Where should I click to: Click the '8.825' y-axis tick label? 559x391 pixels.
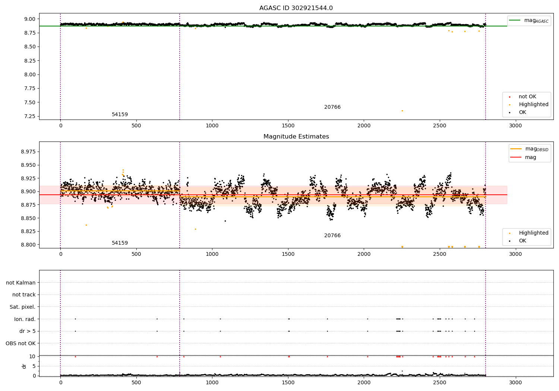[28, 231]
